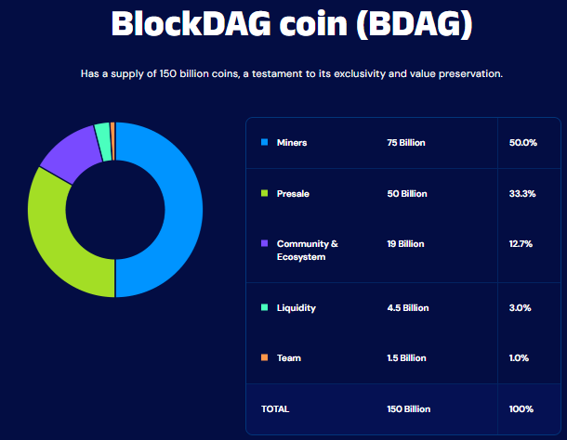Click the blue Miners legend color square

click(x=264, y=142)
